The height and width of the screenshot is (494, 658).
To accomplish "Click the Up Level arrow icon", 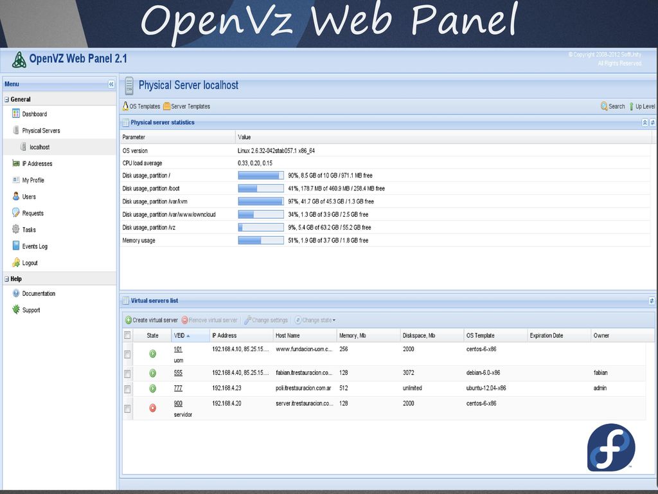I will [631, 106].
